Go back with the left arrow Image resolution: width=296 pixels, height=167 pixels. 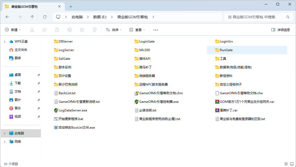[x=7, y=17]
